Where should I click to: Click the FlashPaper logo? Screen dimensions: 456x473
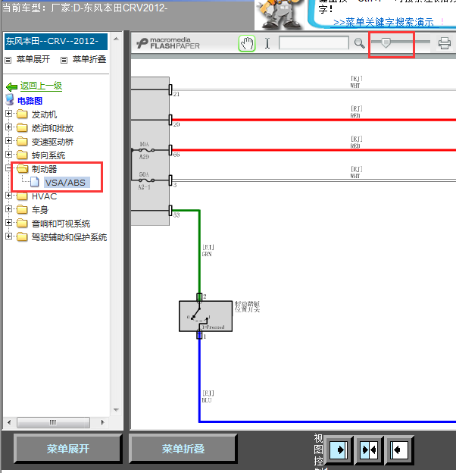pyautogui.click(x=168, y=43)
